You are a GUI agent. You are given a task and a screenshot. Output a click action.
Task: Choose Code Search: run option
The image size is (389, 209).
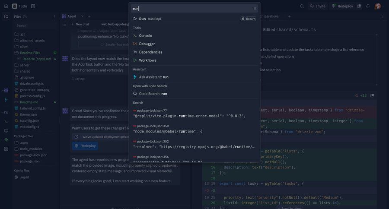coord(194,94)
